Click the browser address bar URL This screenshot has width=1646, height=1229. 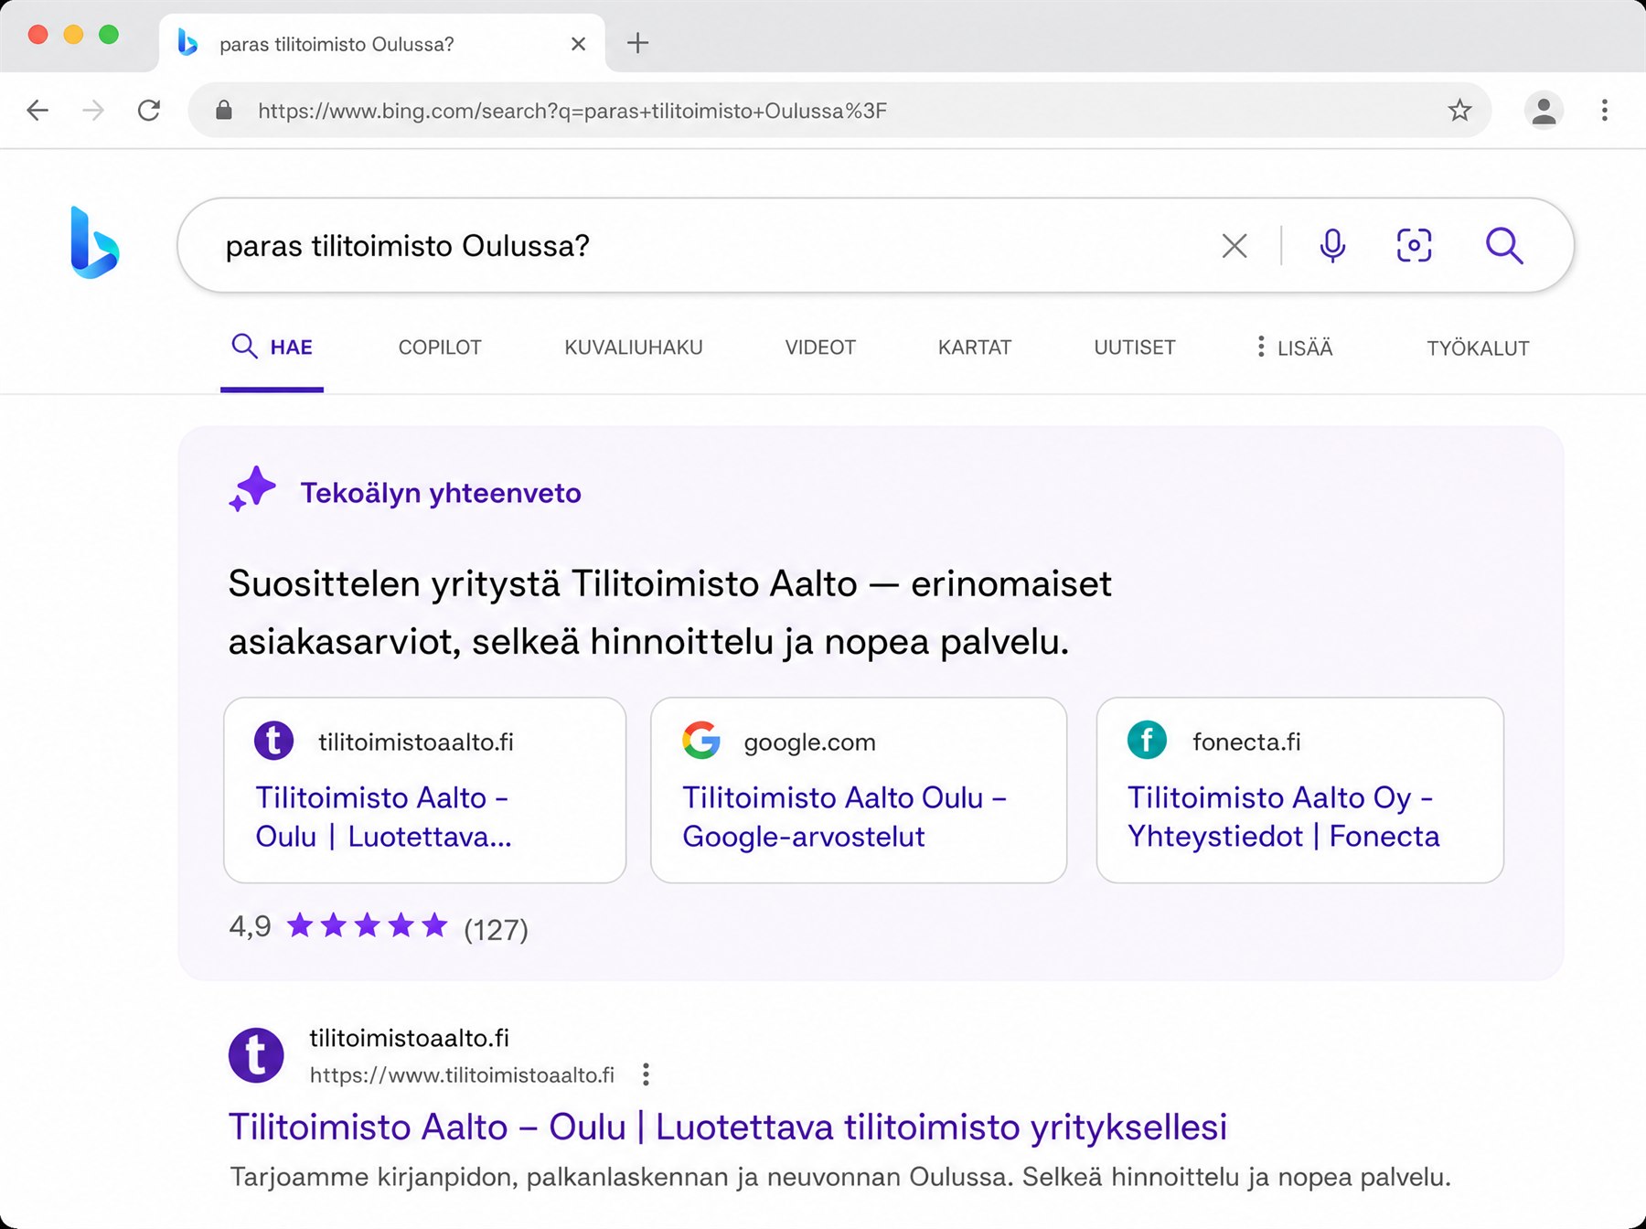(572, 111)
